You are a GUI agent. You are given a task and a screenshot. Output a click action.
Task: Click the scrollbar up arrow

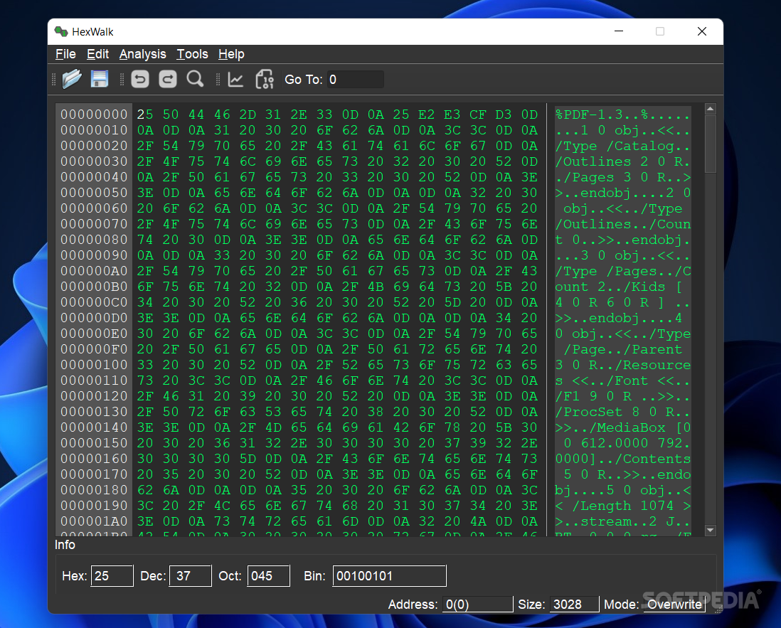click(711, 109)
